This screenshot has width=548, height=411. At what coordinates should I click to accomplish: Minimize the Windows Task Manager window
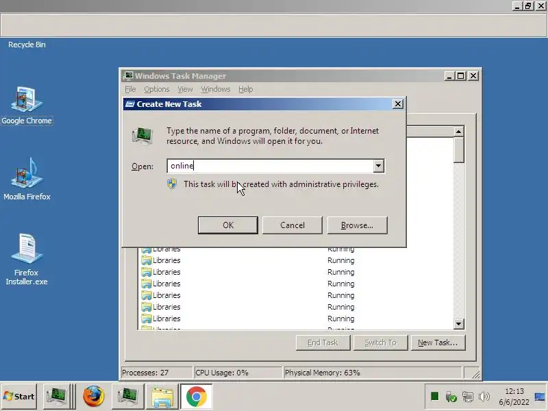coord(449,76)
